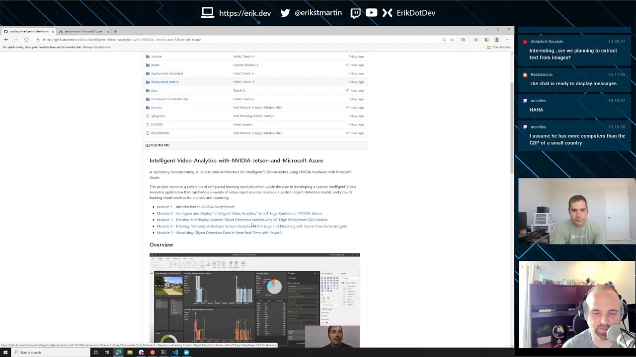Click Add Working YoloV3 configs commit
The height and width of the screenshot is (357, 636).
point(253,116)
